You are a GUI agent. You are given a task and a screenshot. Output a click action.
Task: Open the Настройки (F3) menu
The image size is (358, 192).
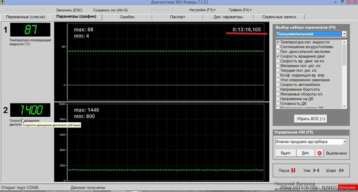tap(202, 10)
